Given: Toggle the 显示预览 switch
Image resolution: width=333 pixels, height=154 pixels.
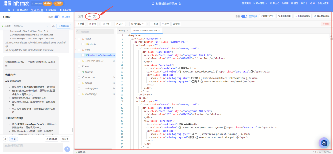Looking at the screenshot, I should [57, 17].
